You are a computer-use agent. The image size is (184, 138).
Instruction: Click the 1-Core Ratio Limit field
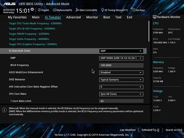coord(121,101)
